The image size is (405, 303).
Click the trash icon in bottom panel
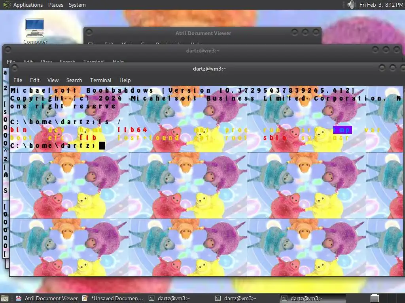375,298
